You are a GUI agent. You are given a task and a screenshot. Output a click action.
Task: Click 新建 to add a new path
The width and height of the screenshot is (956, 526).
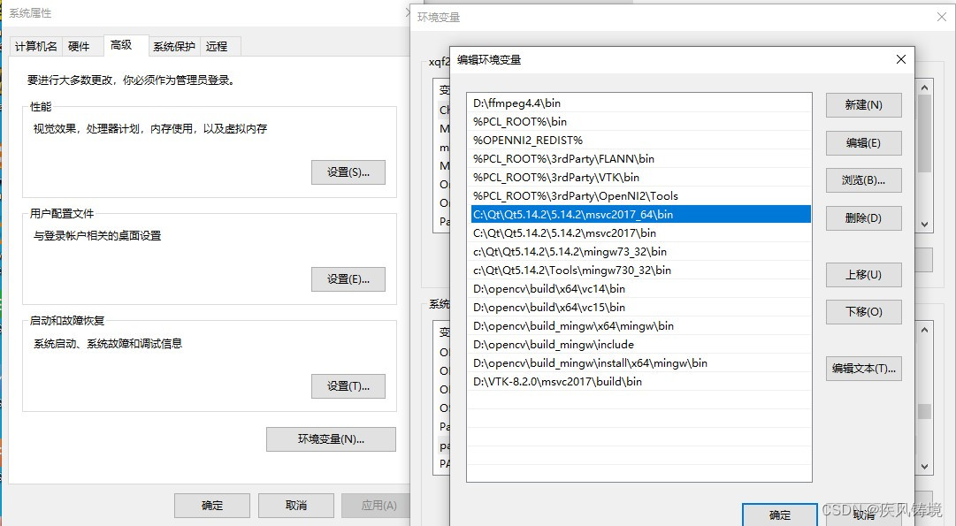tap(864, 104)
